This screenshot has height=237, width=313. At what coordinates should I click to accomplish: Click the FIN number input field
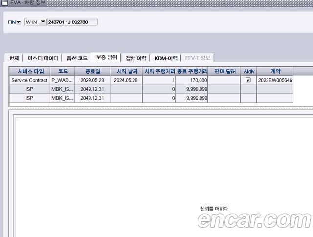pyautogui.click(x=72, y=22)
